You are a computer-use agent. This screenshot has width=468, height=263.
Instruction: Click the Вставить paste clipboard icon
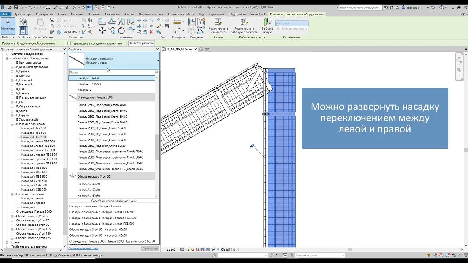point(40,22)
